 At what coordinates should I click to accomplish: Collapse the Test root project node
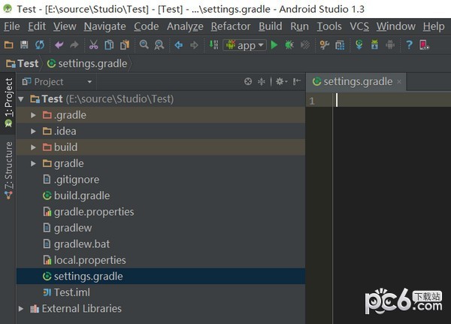point(21,99)
